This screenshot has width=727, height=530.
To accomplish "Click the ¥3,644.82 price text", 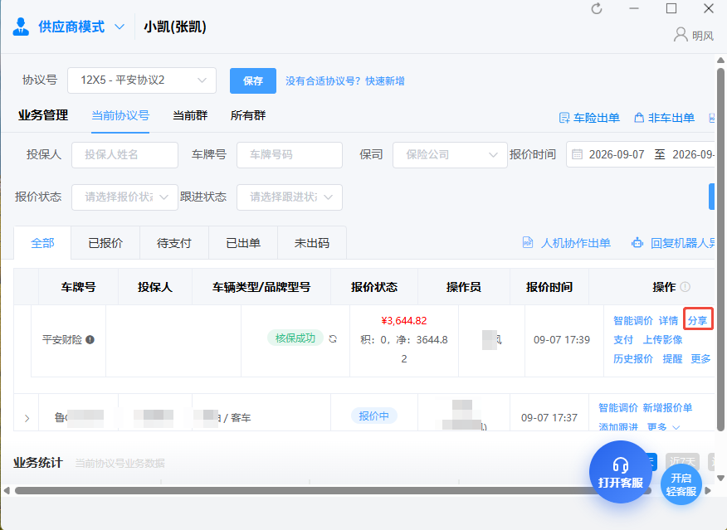I will click(404, 321).
